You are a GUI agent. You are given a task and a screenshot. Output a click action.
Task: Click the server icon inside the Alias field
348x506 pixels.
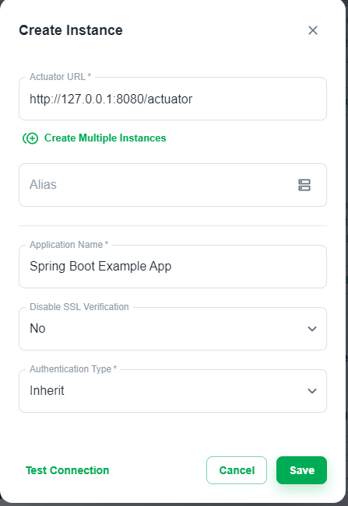coord(304,185)
